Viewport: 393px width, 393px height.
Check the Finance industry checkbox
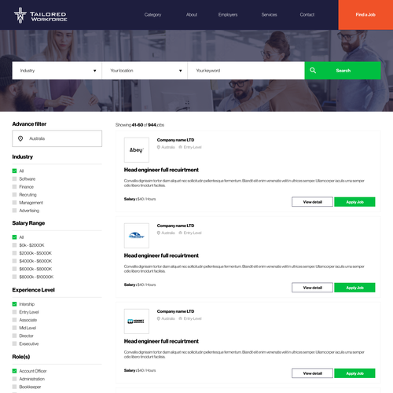pos(14,186)
